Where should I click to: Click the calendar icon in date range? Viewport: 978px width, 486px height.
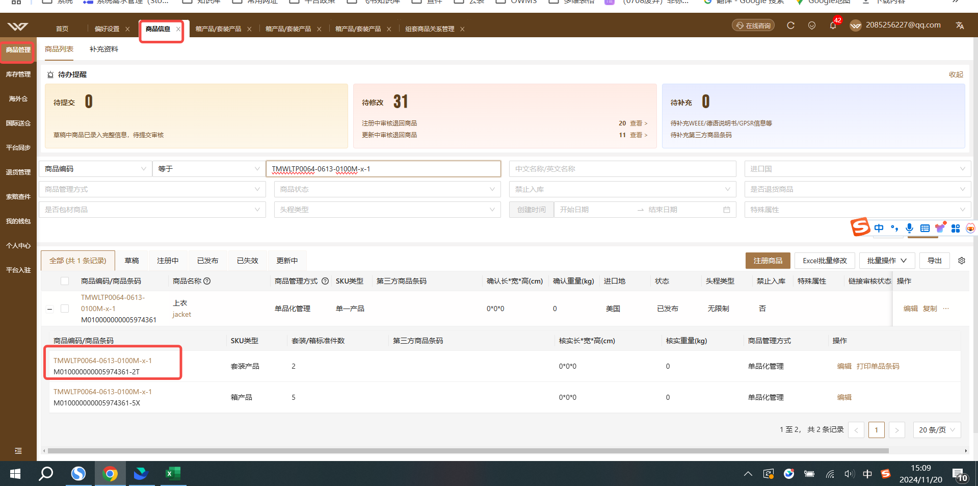(x=727, y=210)
